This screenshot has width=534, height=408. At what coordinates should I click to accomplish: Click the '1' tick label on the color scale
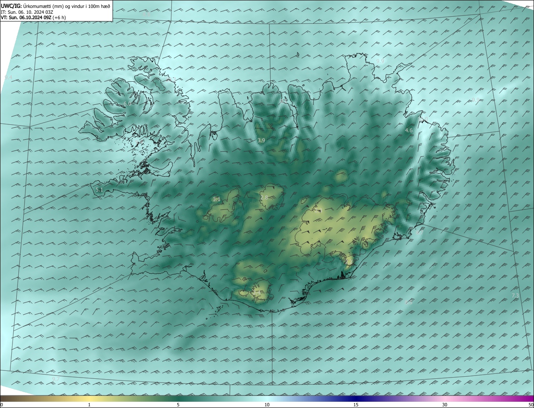89,405
